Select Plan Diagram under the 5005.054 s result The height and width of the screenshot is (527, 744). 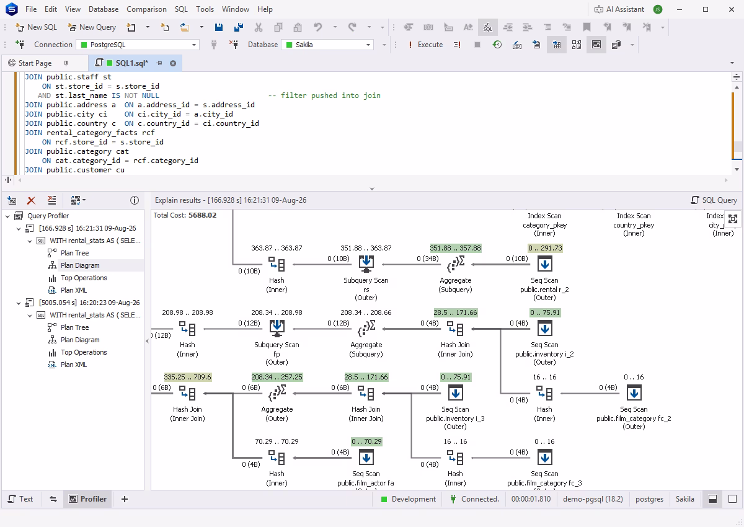pyautogui.click(x=80, y=340)
